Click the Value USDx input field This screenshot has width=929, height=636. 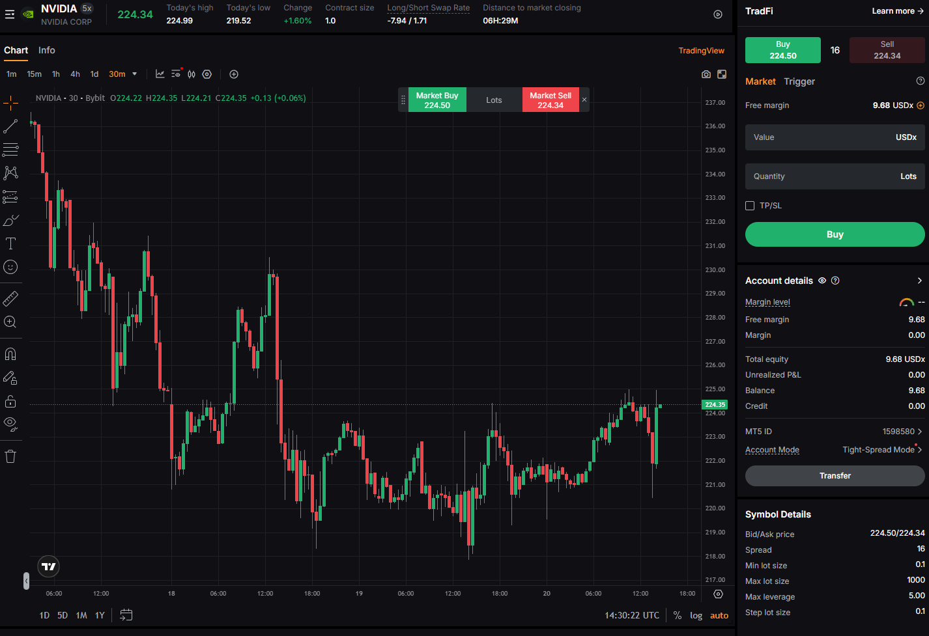point(835,137)
